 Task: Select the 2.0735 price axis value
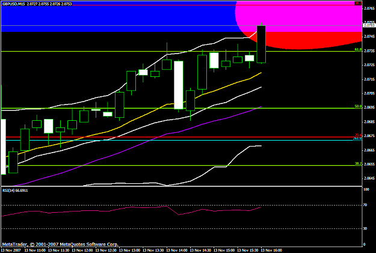(x=369, y=51)
